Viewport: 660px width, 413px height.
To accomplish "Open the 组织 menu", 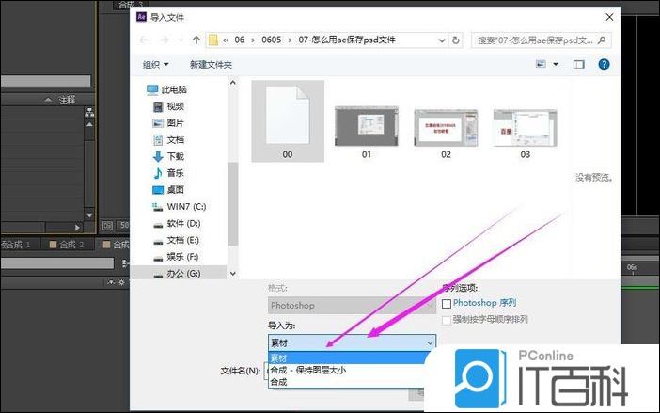I will tap(155, 64).
